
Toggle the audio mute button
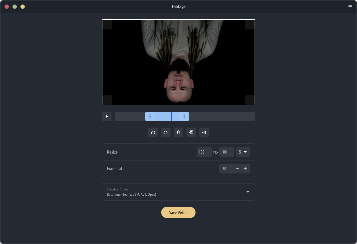point(204,132)
